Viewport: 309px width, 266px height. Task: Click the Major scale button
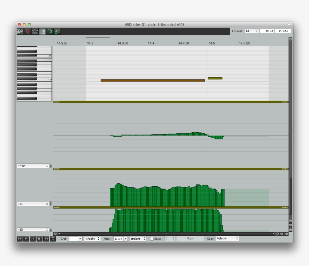(x=190, y=238)
